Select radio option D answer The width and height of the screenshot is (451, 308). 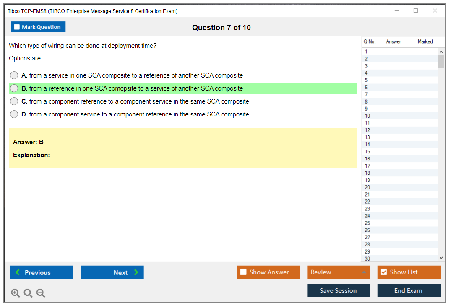[x=14, y=114]
